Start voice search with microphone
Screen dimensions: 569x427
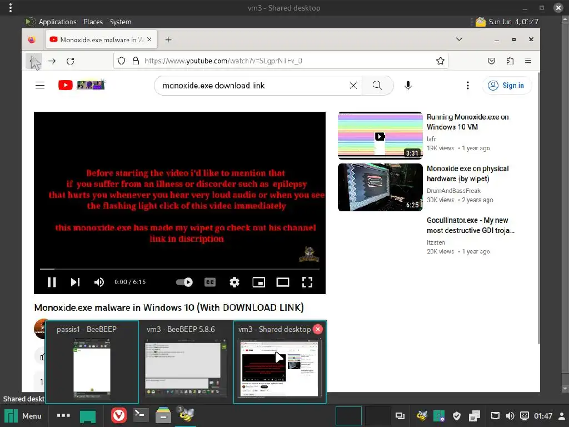coord(408,85)
